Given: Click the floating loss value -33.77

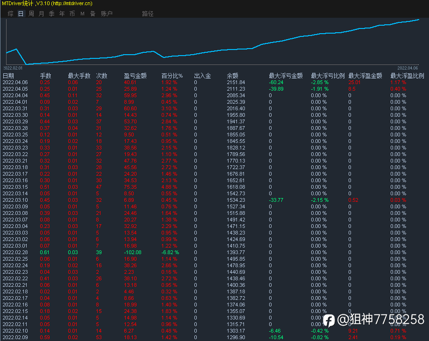Looking at the screenshot, I should click(276, 200).
